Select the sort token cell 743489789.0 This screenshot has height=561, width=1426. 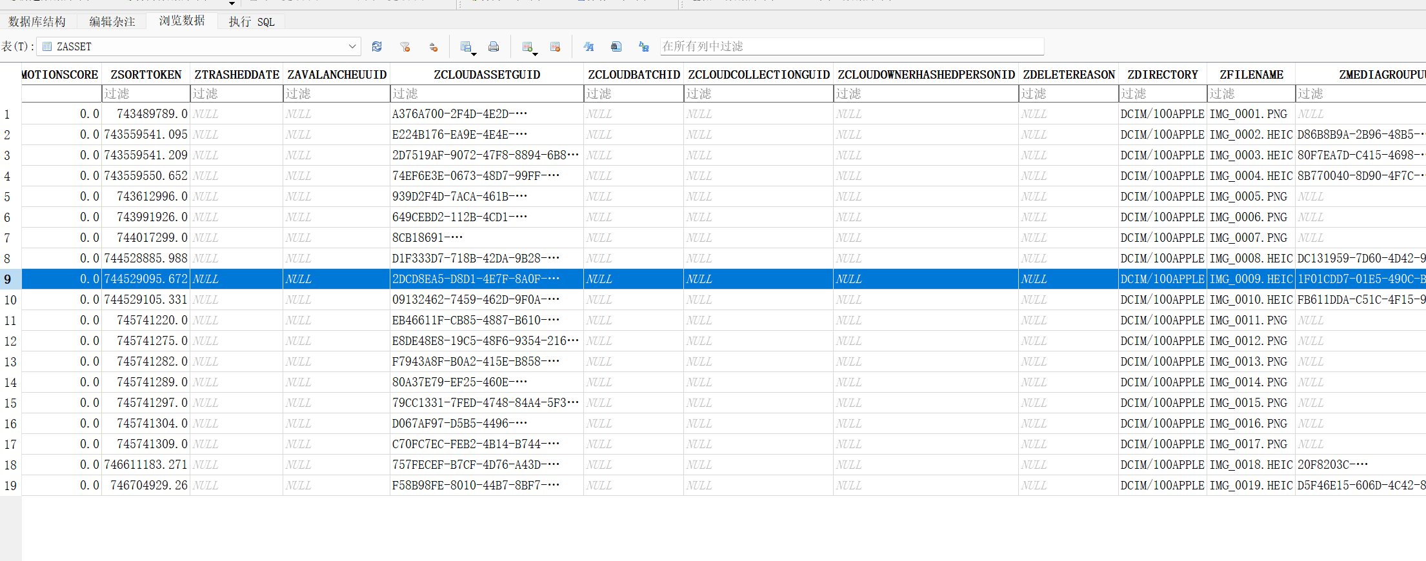point(146,114)
